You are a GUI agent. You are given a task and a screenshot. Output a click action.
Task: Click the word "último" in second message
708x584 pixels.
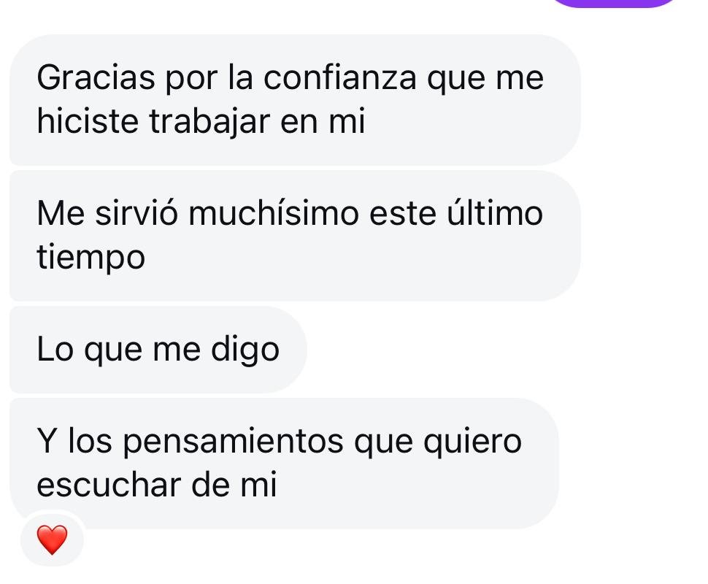(x=494, y=213)
